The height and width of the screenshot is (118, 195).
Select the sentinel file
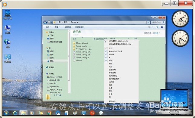pos(78,61)
